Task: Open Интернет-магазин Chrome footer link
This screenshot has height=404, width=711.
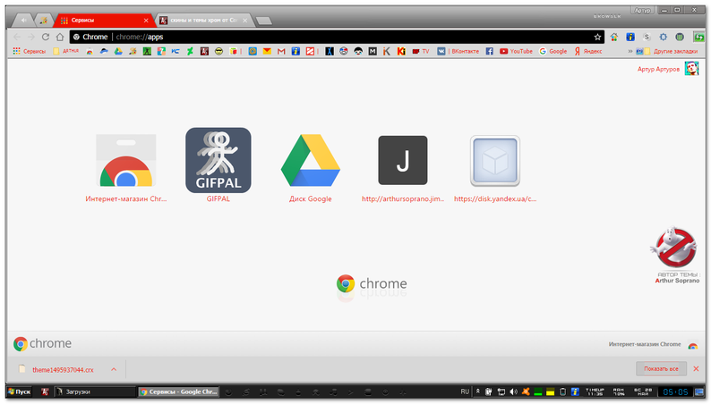Action: 645,344
